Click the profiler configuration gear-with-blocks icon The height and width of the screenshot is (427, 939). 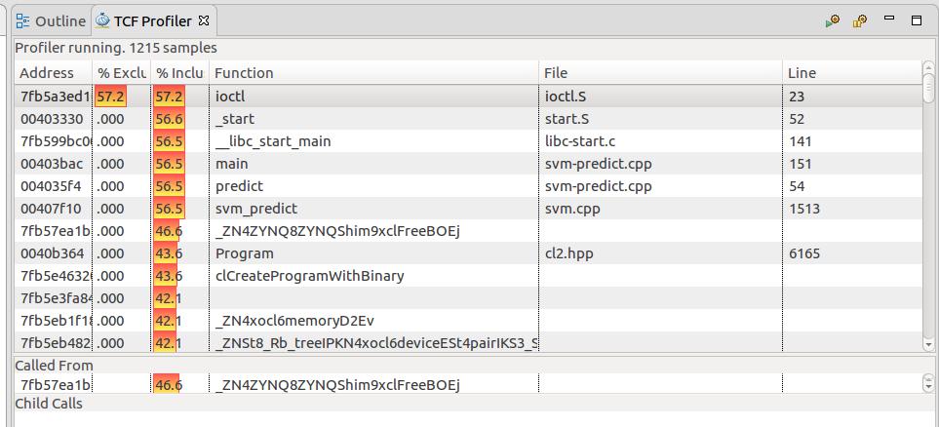(860, 20)
